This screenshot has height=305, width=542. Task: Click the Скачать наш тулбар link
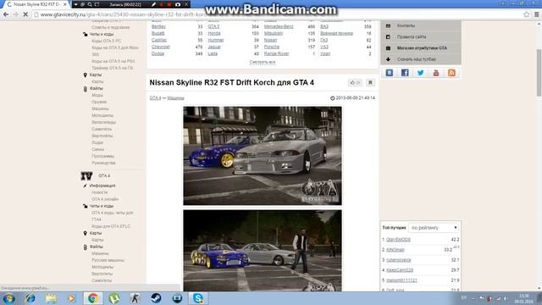pos(416,59)
